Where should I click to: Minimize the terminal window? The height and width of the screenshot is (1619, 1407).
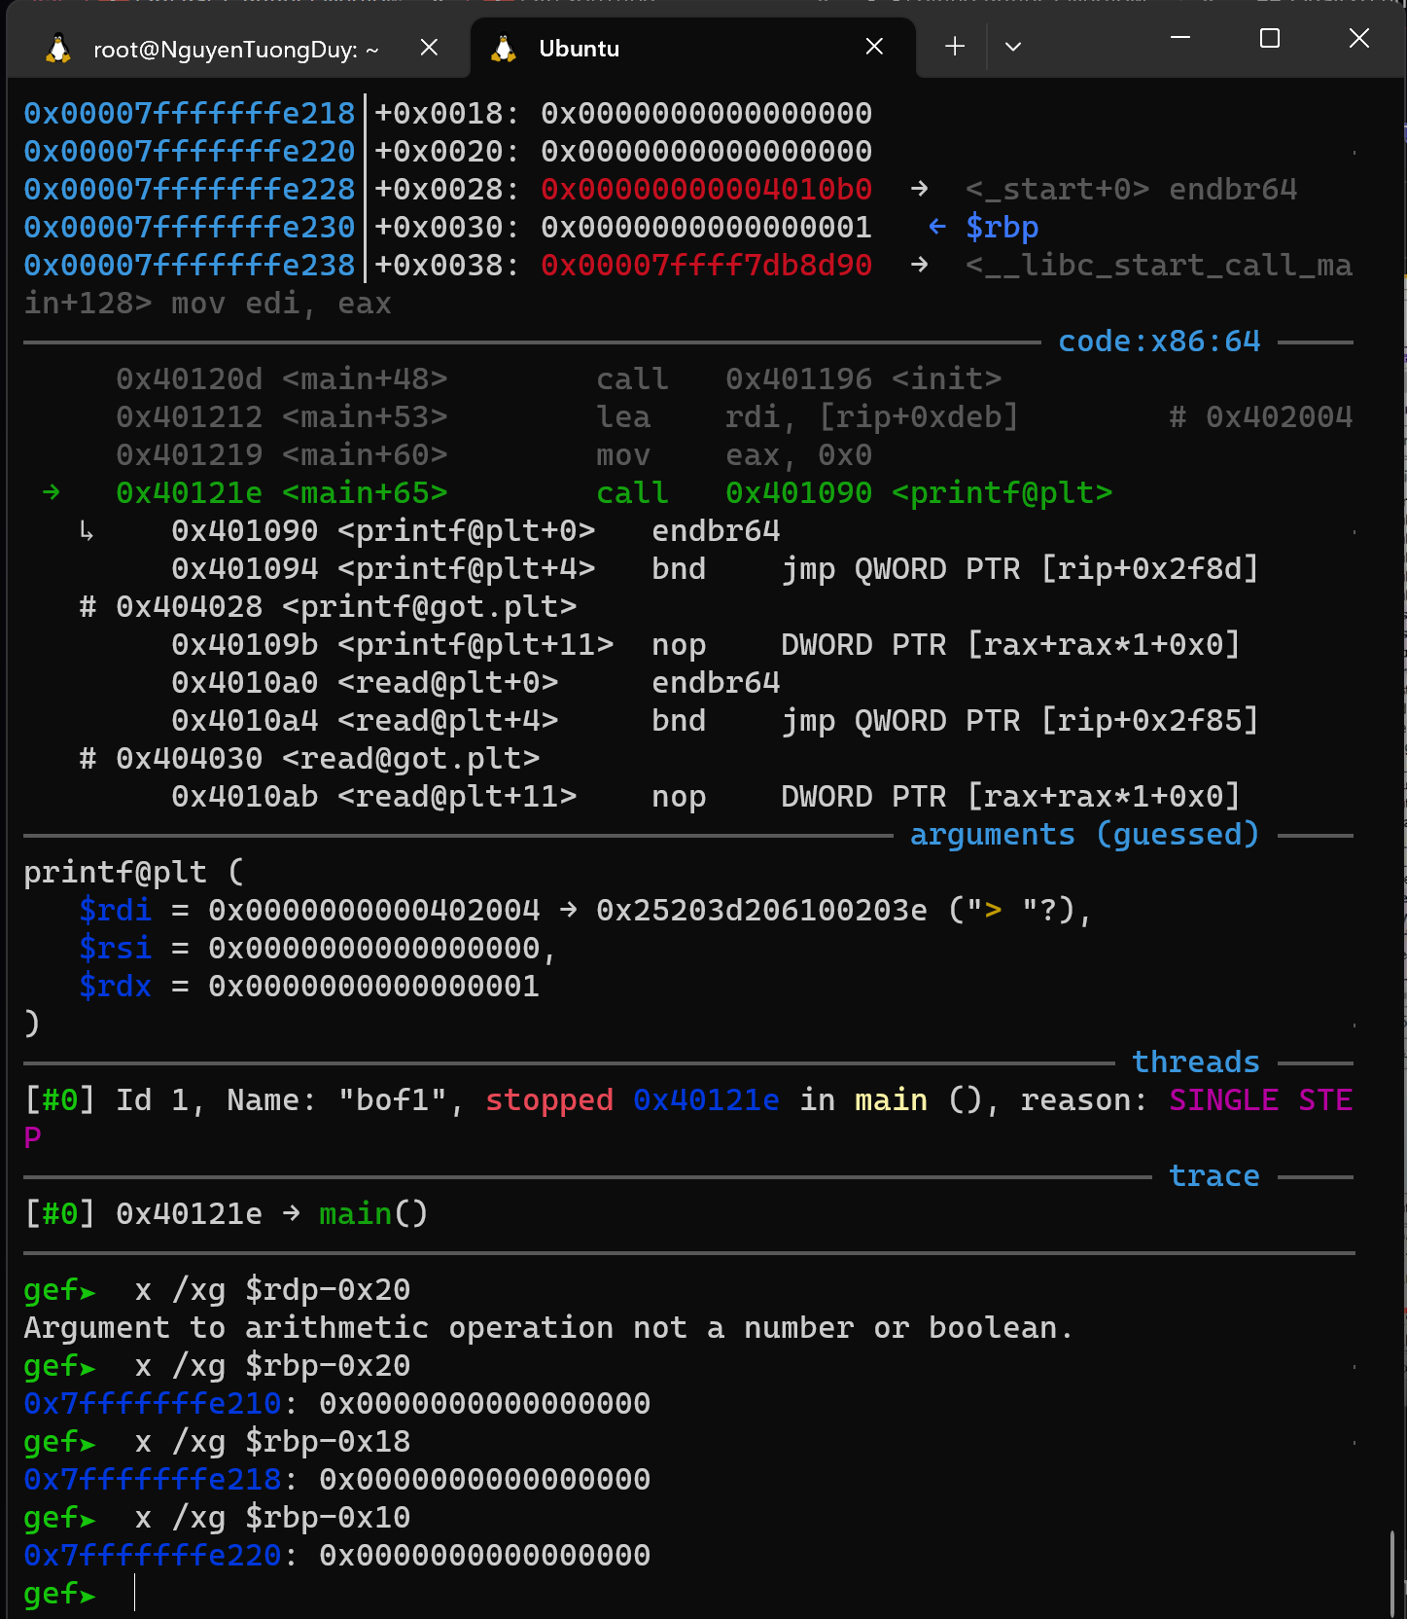click(1180, 38)
